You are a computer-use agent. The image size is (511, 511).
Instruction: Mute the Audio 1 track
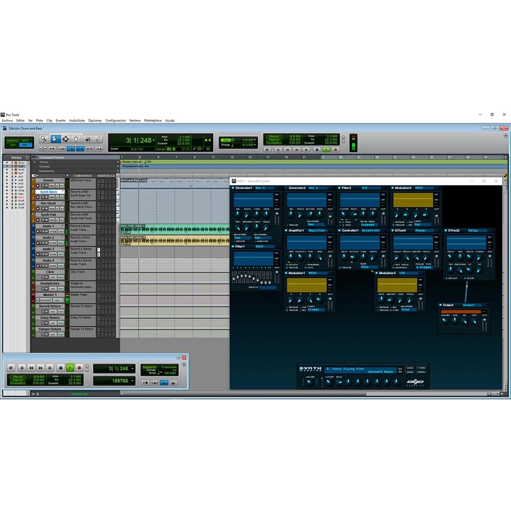click(x=46, y=232)
